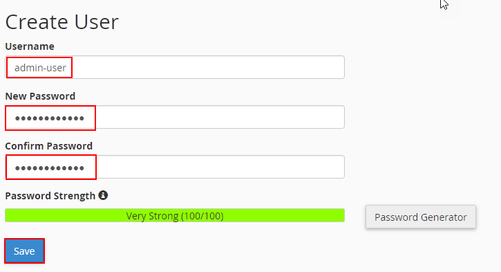Click empty space after dots in New Password
The height and width of the screenshot is (272, 501).
(220, 117)
